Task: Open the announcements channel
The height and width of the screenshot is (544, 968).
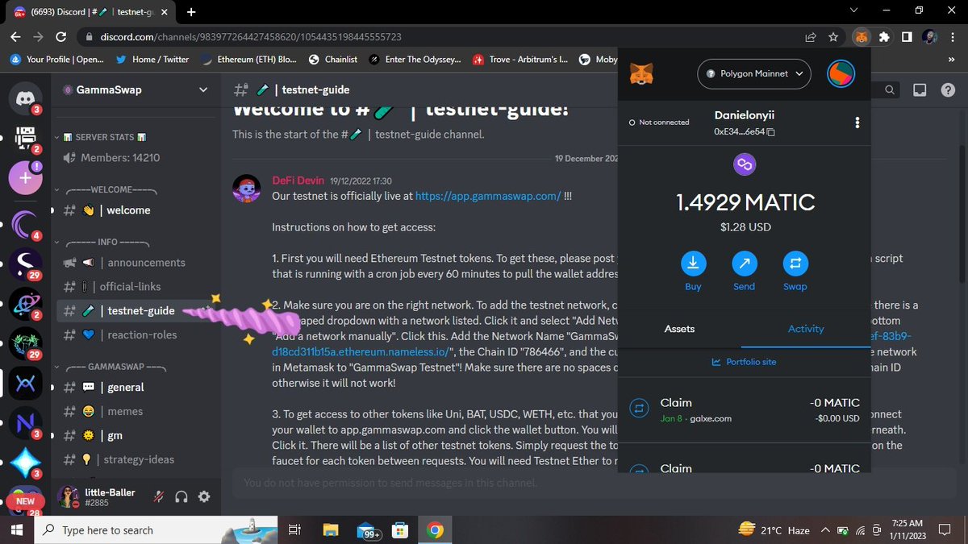Action: (137, 262)
